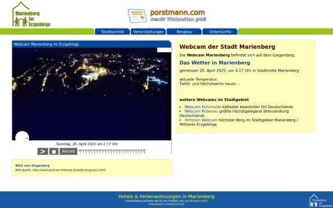Open the Stadtporträt tab

[x=113, y=32]
